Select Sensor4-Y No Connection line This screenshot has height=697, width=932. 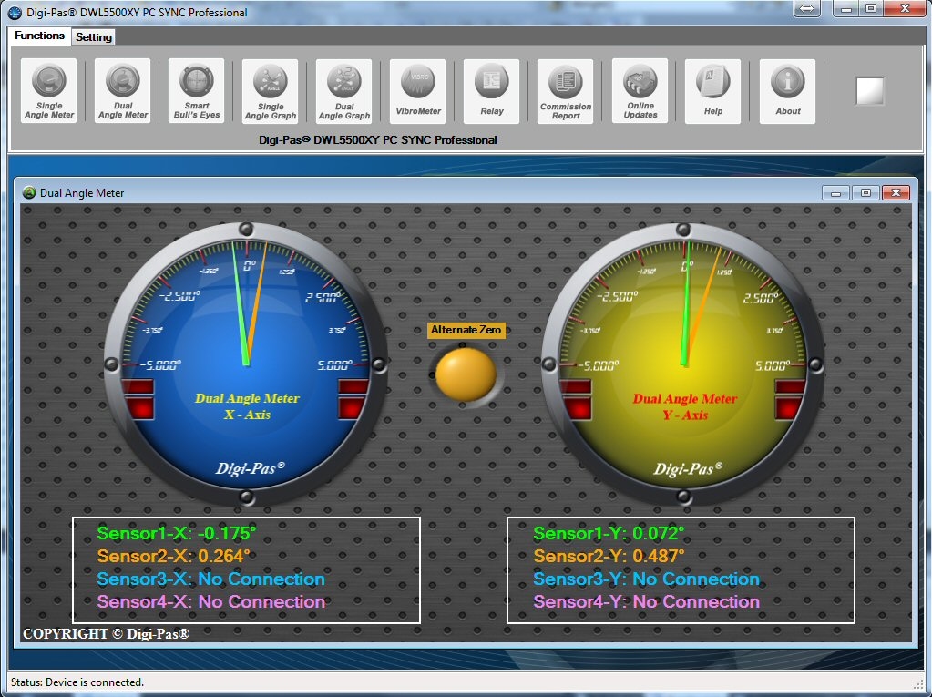[646, 601]
